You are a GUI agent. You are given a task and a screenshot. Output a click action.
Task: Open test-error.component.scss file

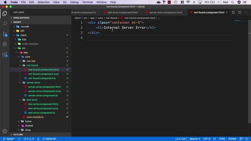[x=40, y=108]
